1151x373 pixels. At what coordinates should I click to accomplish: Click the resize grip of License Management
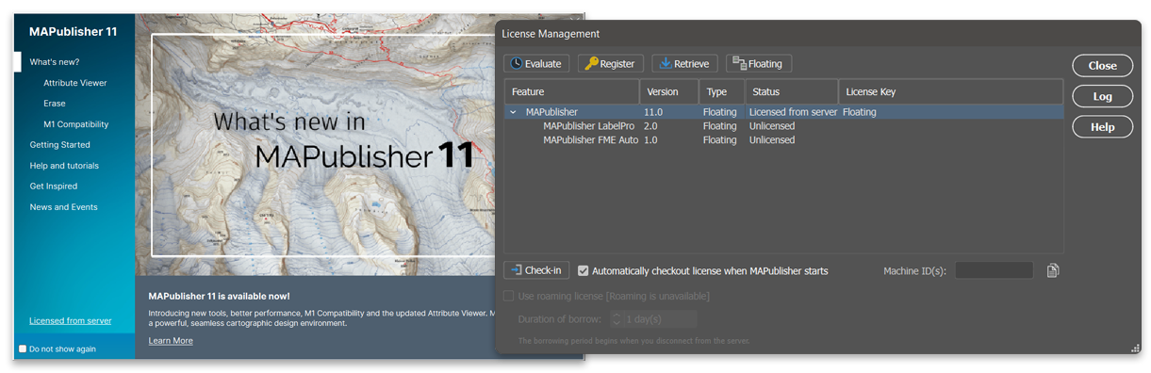click(x=1135, y=348)
